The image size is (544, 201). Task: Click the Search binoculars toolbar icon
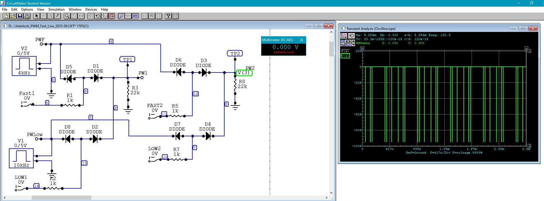(152, 16)
